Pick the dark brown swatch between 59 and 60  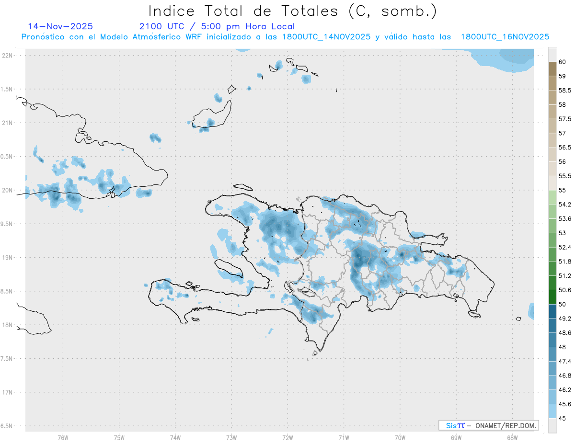pos(552,69)
